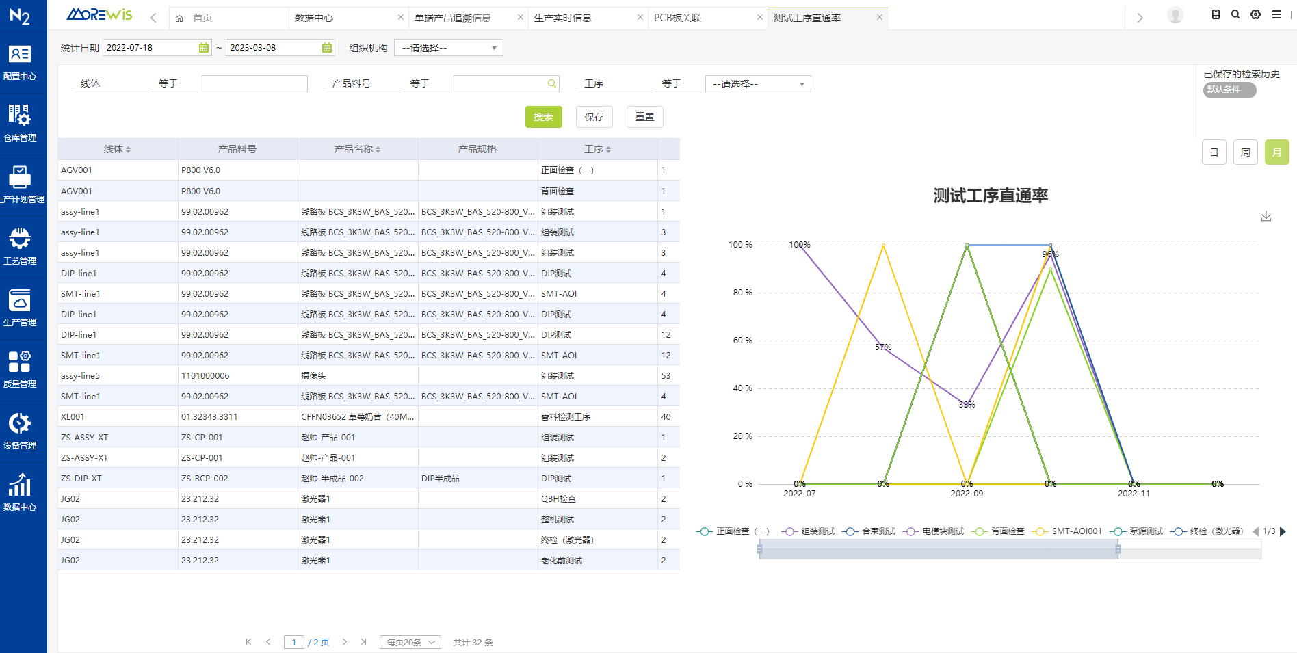The image size is (1297, 653).
Task: Click the 线体 filter input field
Action: (x=254, y=84)
